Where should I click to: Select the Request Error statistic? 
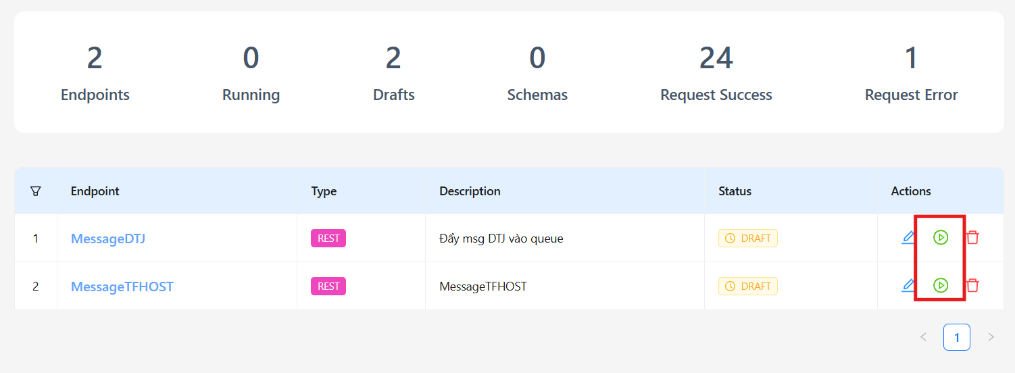pyautogui.click(x=911, y=73)
